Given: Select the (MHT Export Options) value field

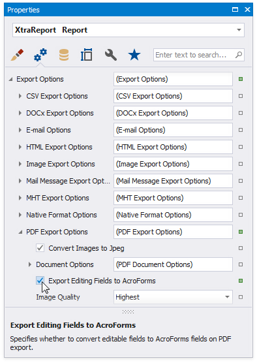Looking at the screenshot, I should click(x=173, y=198).
